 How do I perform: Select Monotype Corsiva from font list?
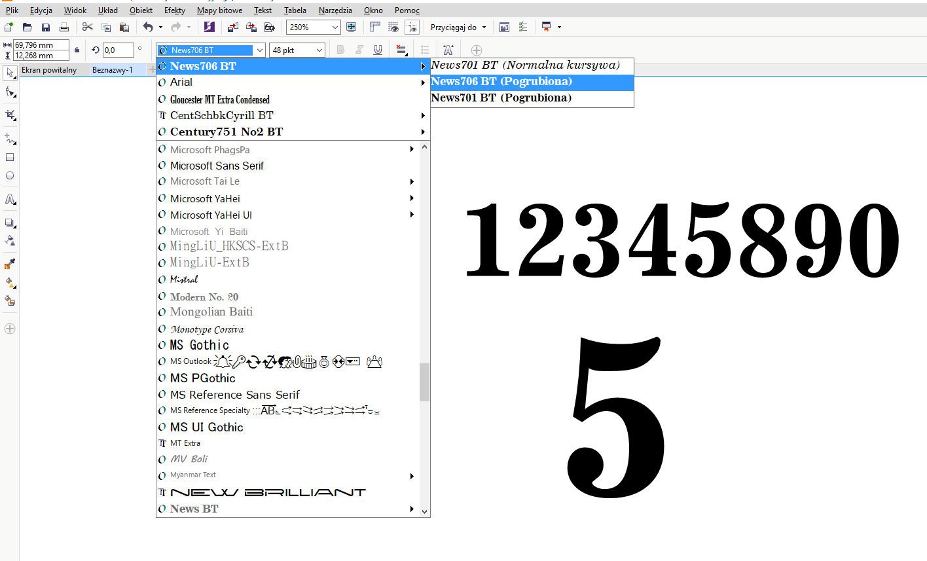[207, 329]
